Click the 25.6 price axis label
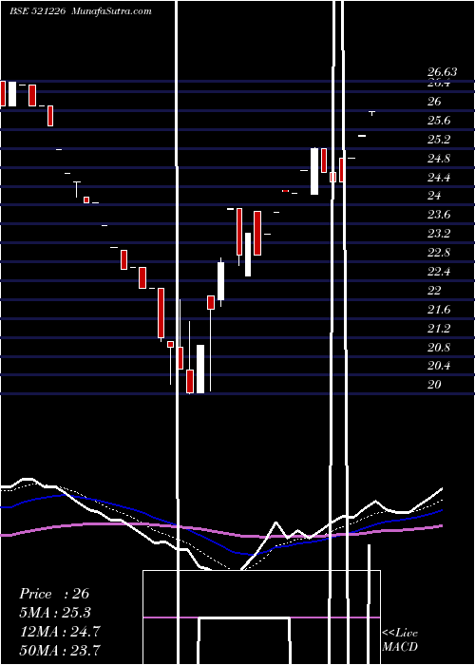Image resolution: width=475 pixels, height=665 pixels. point(439,121)
